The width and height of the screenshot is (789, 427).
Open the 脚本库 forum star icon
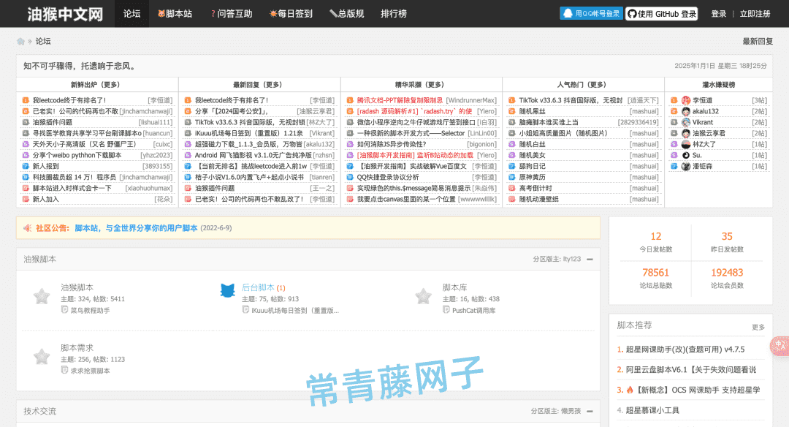click(x=423, y=296)
